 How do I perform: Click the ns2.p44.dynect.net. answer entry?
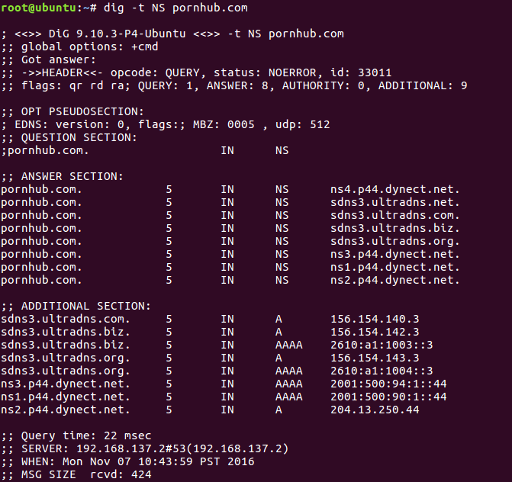tap(394, 280)
